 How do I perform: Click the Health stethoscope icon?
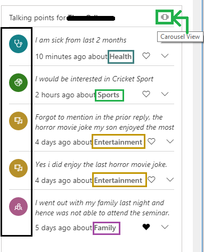(x=18, y=44)
